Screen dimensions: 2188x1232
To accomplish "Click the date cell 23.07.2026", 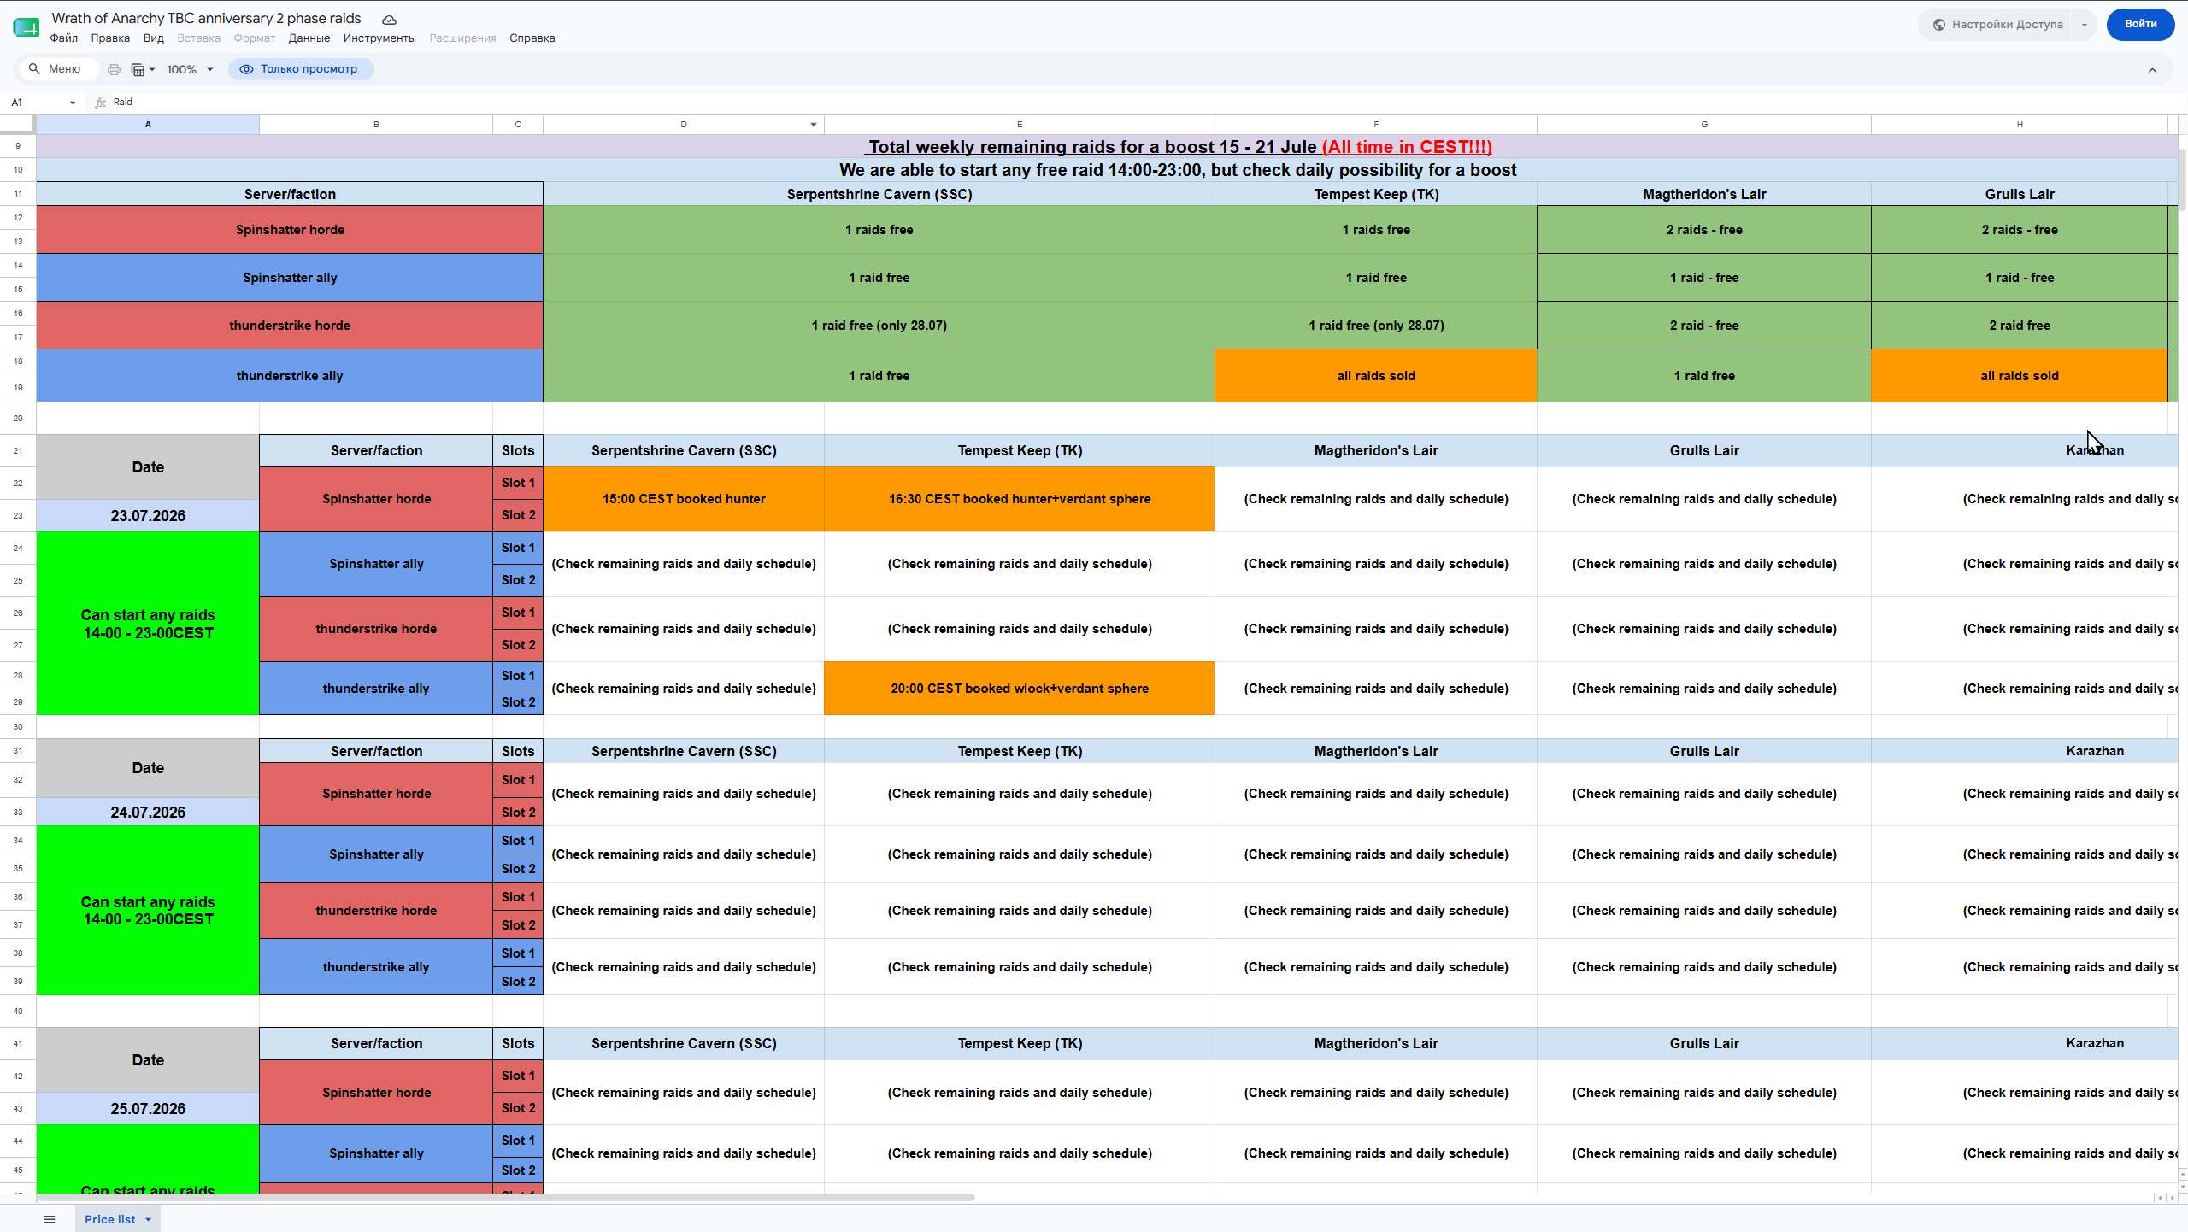I will tap(148, 516).
